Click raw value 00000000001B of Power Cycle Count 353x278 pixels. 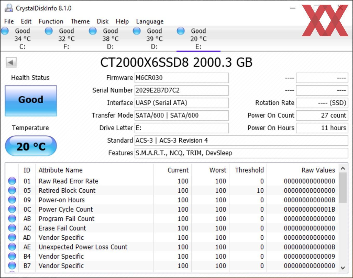tap(309, 209)
